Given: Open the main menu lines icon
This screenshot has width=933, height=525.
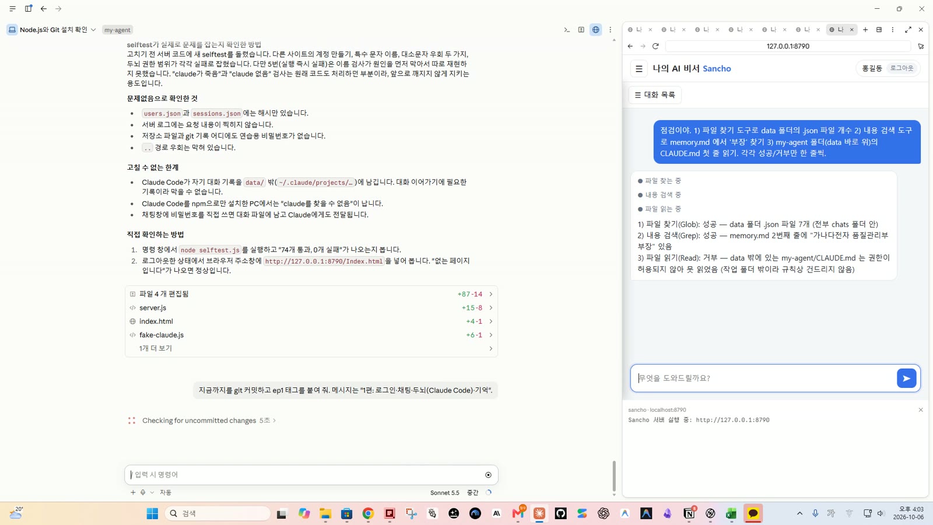Looking at the screenshot, I should (12, 9).
